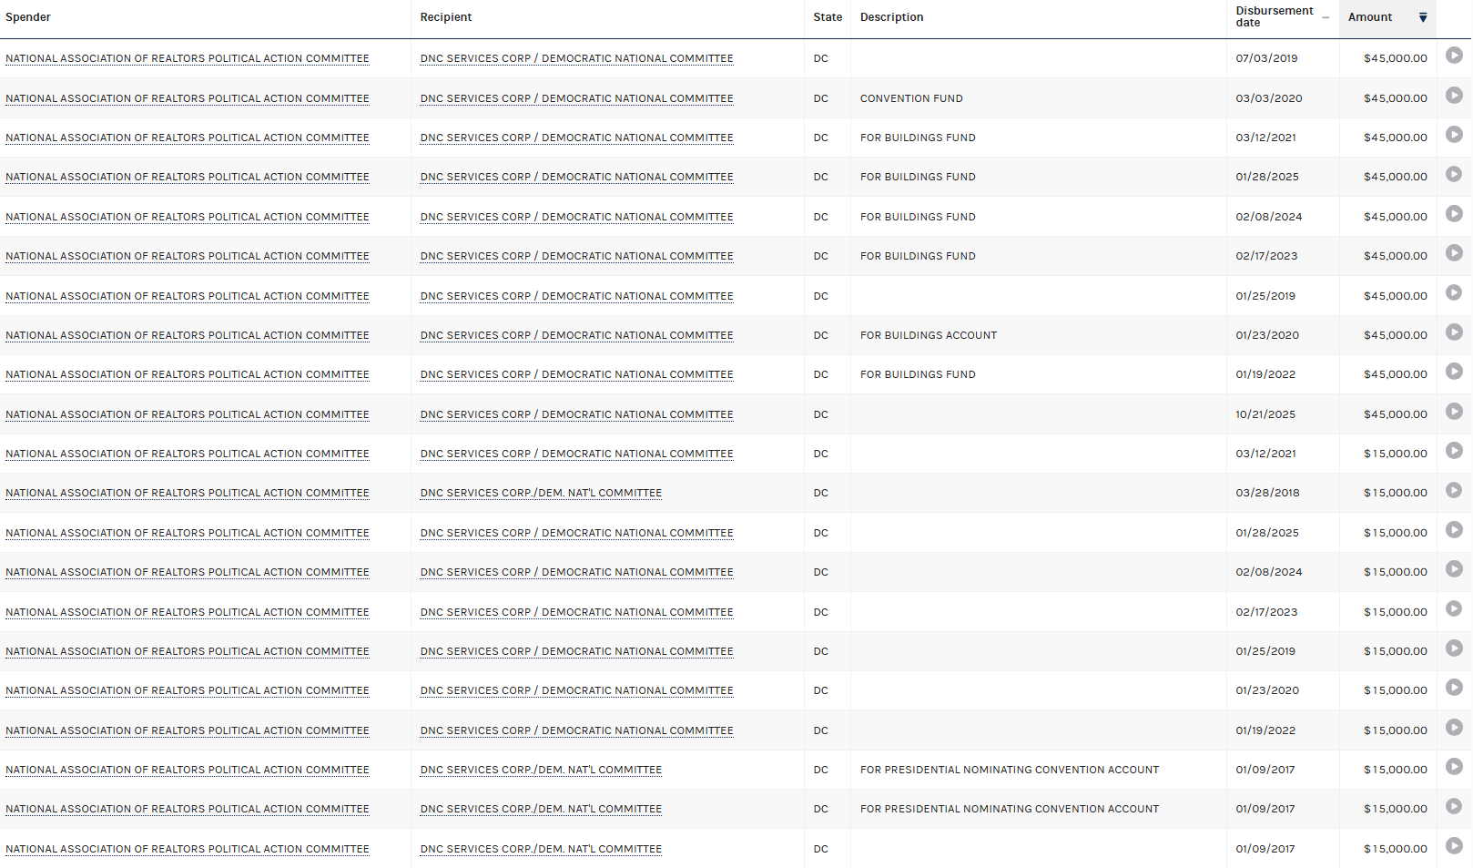Sort by the Disbursement date column header
1473x868 pixels.
tap(1275, 17)
